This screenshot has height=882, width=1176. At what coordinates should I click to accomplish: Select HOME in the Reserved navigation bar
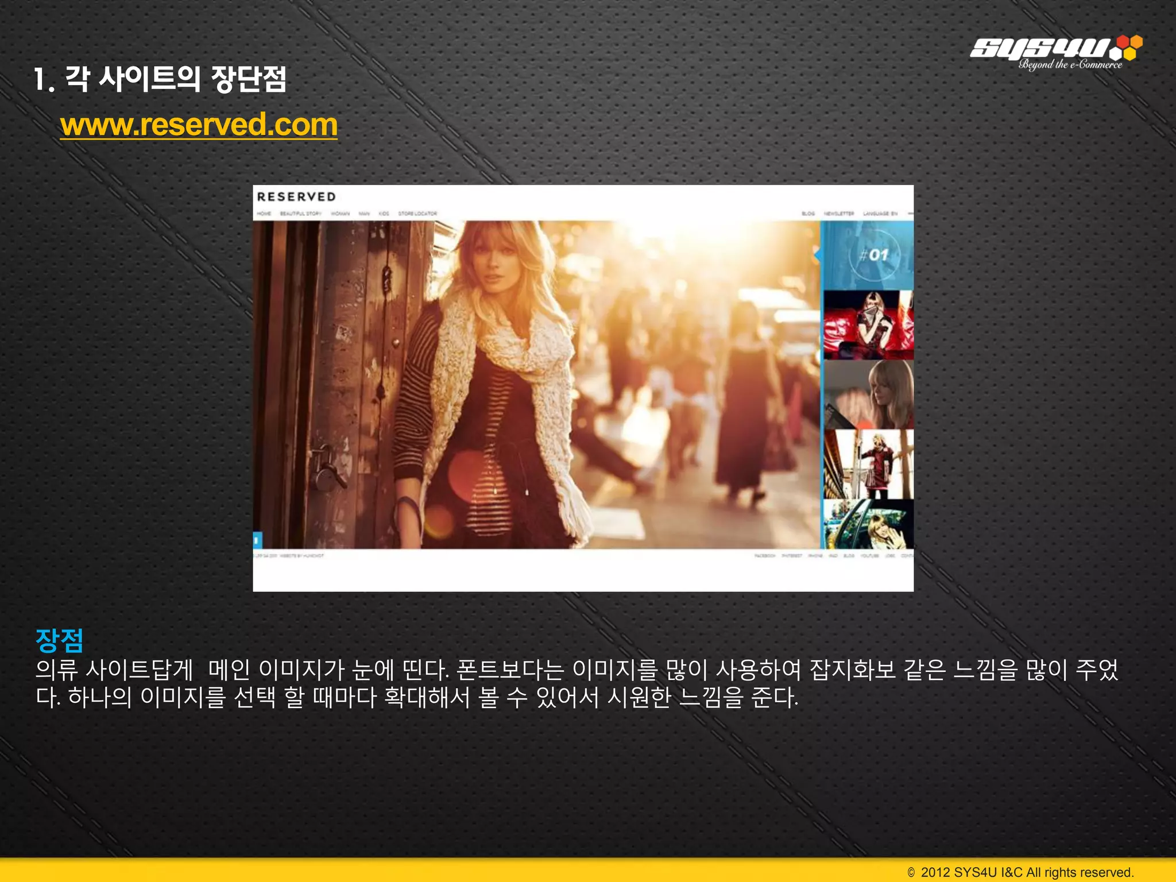[264, 214]
